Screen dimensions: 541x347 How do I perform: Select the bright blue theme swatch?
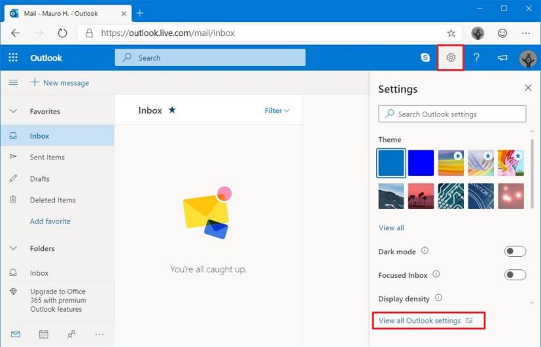click(421, 163)
